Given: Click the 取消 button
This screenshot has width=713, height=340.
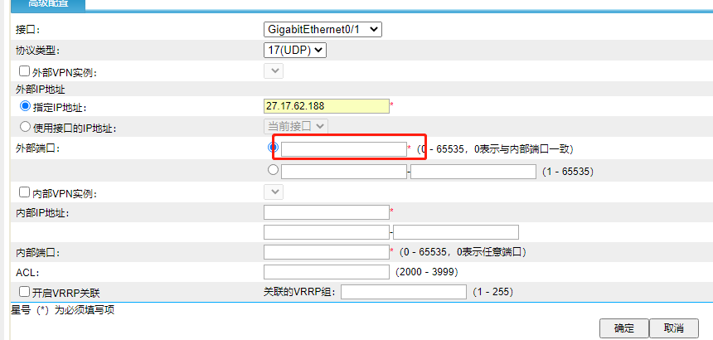Looking at the screenshot, I should (673, 328).
